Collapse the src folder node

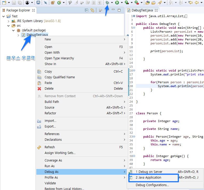point(9,26)
